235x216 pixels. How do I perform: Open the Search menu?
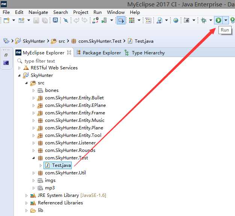click(x=60, y=12)
